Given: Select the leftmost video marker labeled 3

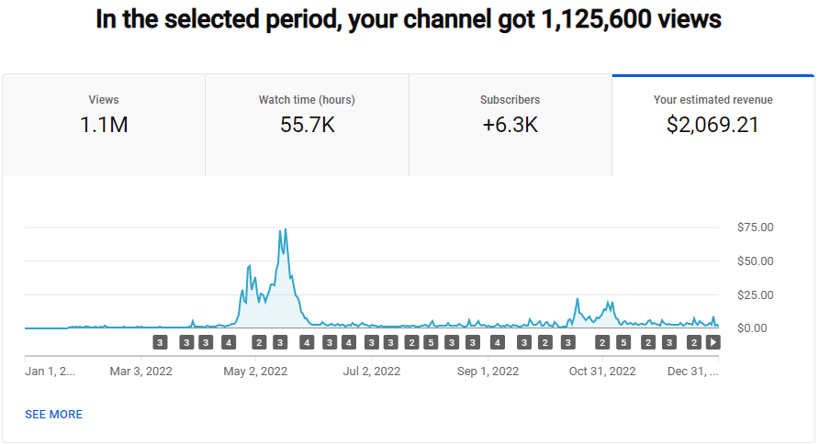Looking at the screenshot, I should click(160, 342).
